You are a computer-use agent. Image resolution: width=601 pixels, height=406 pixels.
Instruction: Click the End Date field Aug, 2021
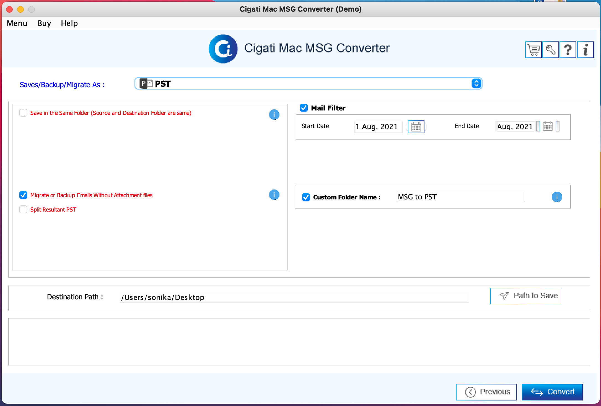click(515, 126)
